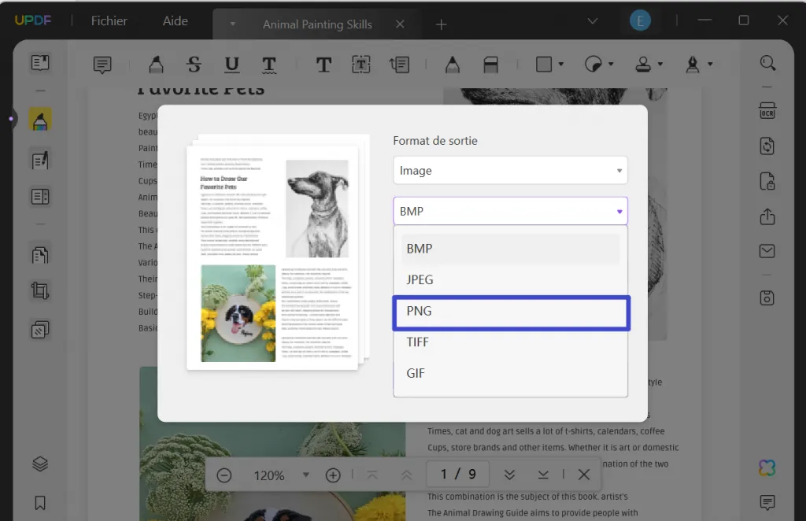
Task: Open the output format Image dropdown
Action: (x=510, y=170)
